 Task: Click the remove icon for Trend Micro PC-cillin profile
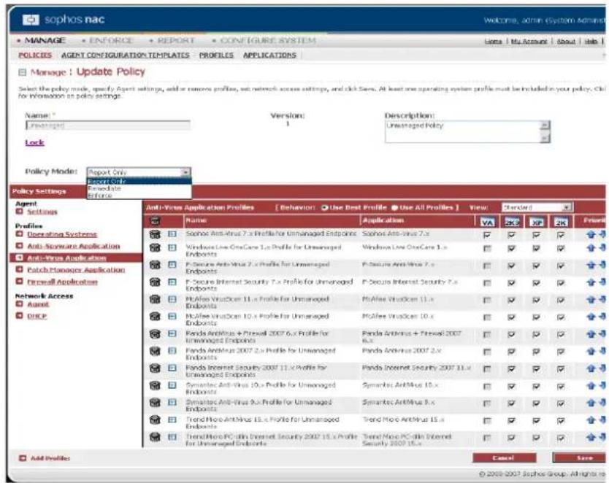click(x=155, y=437)
